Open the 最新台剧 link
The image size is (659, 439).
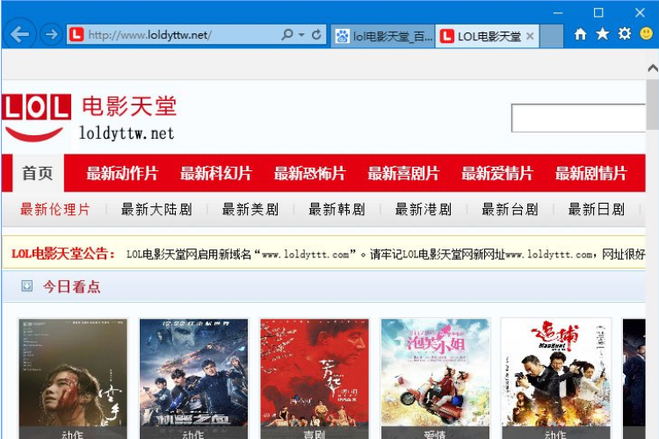(x=511, y=209)
